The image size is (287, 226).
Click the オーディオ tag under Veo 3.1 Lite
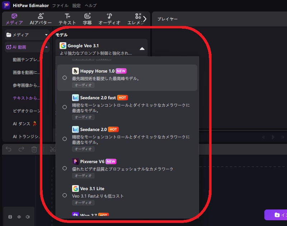coord(83,203)
